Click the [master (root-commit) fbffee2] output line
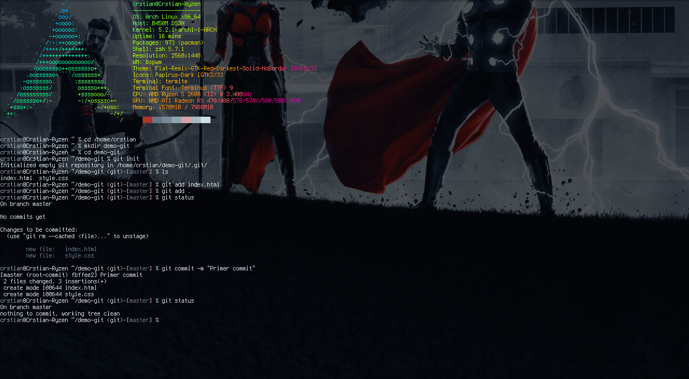Viewport: 689px width, 379px height. coord(71,275)
